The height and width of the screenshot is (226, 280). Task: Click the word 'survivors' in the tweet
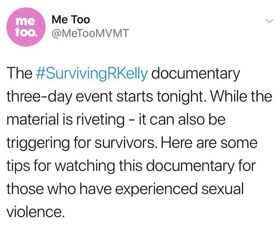tap(126, 143)
